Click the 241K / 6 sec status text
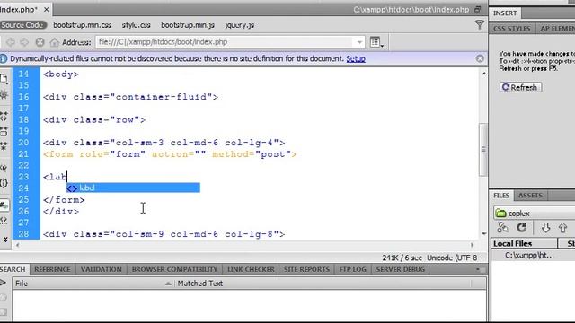 pyautogui.click(x=402, y=258)
